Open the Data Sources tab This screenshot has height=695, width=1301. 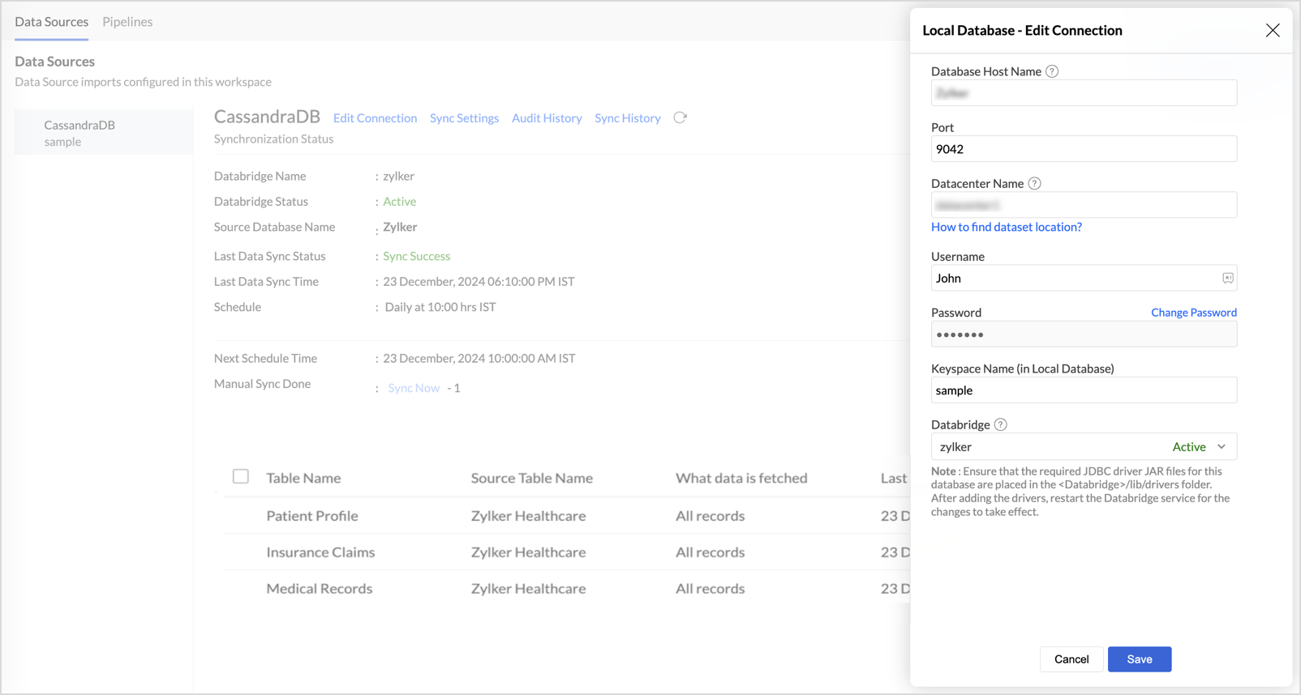click(x=51, y=22)
